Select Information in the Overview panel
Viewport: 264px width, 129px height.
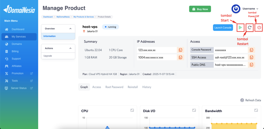[x=58, y=36]
